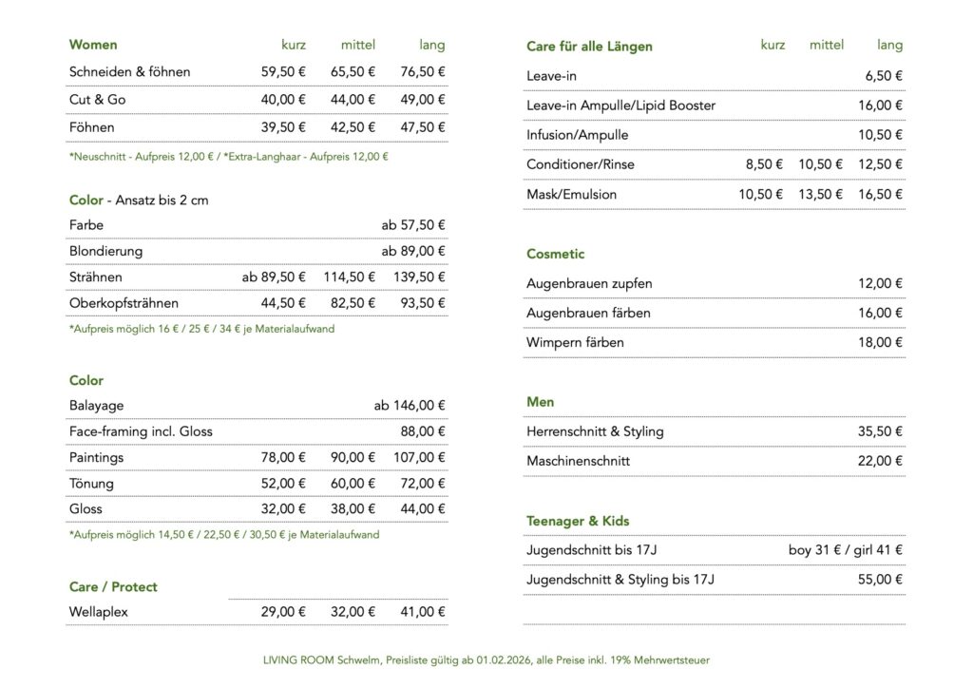
Task: Click the LIVING ROOM Schwelm footer text
Action: point(486,659)
